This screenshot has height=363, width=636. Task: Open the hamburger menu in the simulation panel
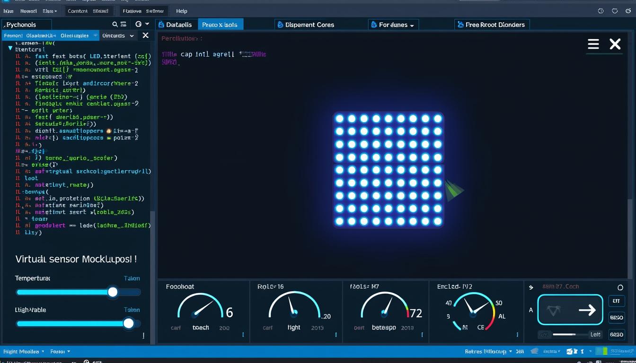[x=593, y=43]
